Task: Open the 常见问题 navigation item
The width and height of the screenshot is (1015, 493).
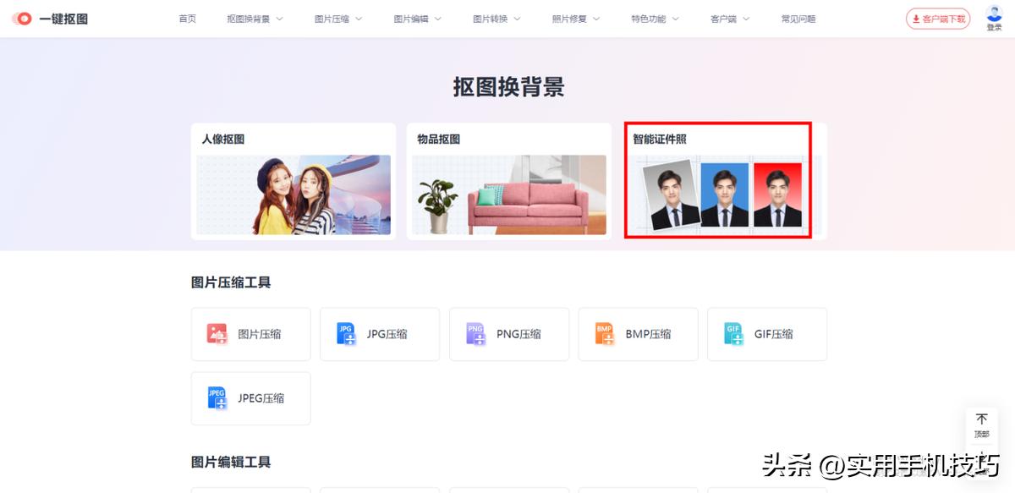Action: [798, 17]
